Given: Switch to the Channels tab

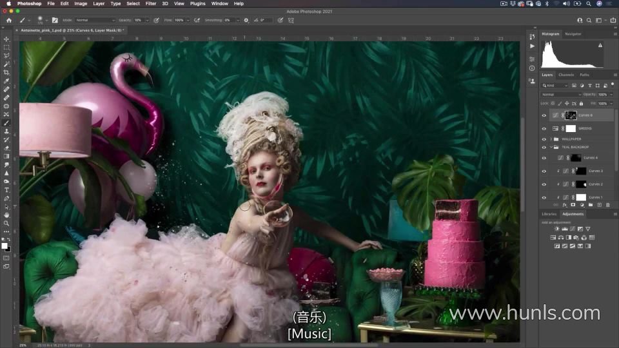Looking at the screenshot, I should click(565, 75).
